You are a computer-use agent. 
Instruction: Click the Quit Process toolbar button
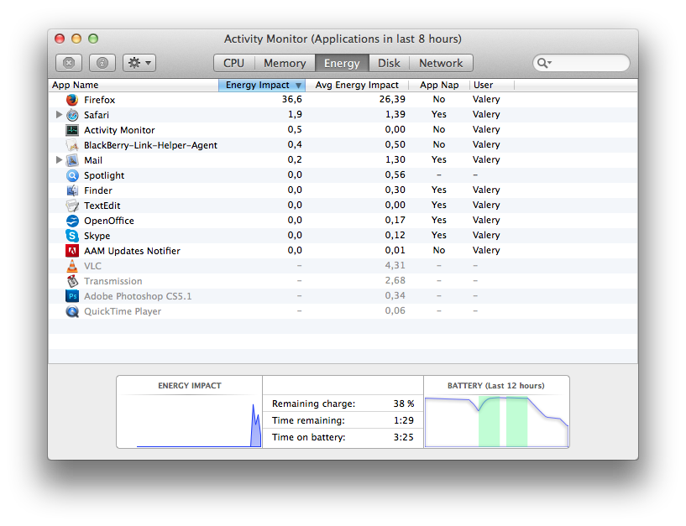tap(69, 63)
